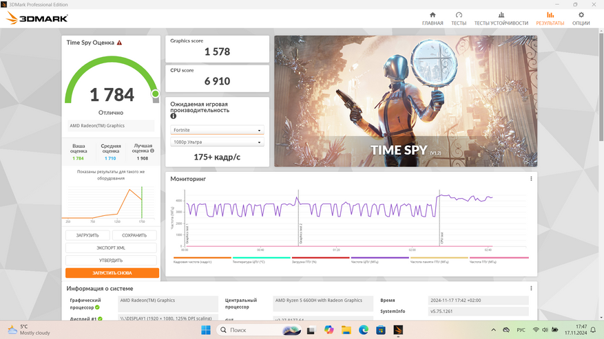Click the Time Spy preview image
604x339 pixels.
[406, 101]
